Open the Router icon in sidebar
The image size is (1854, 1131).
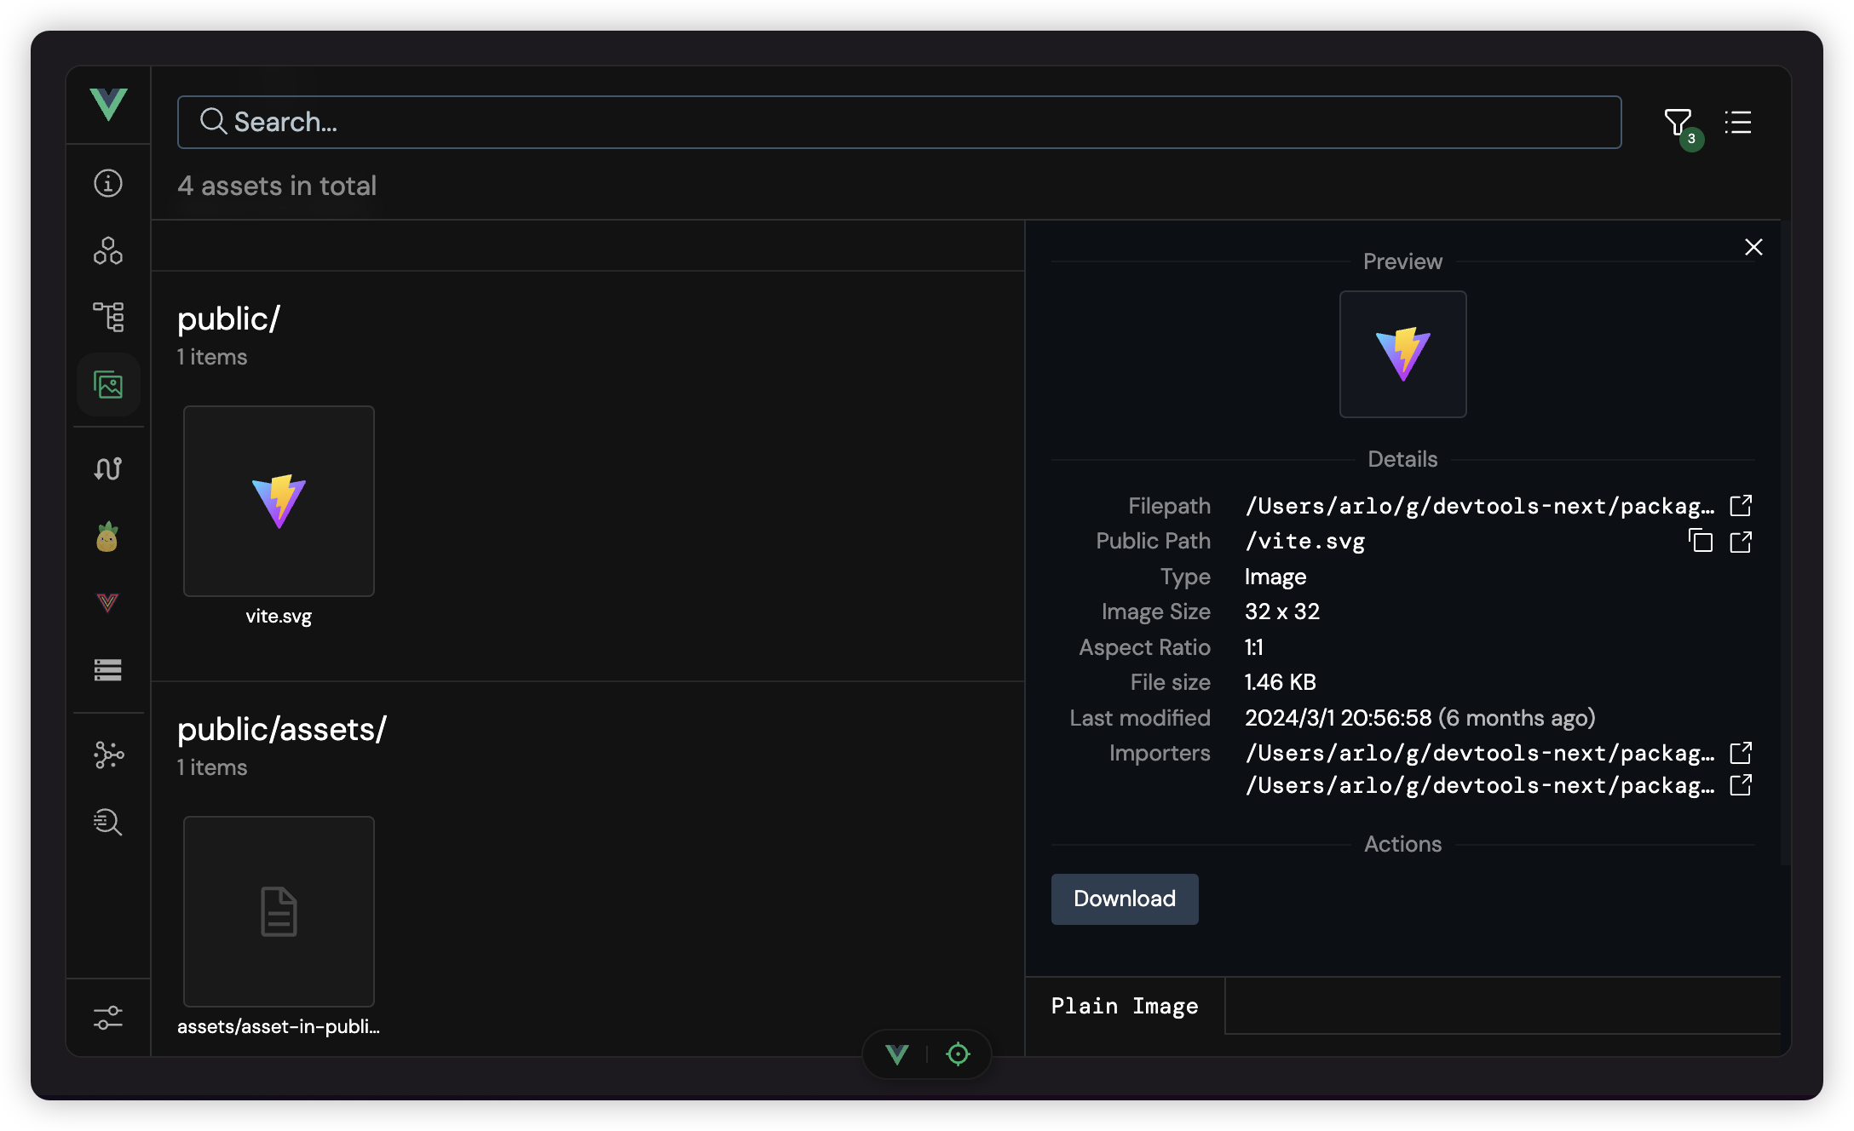[x=108, y=468]
